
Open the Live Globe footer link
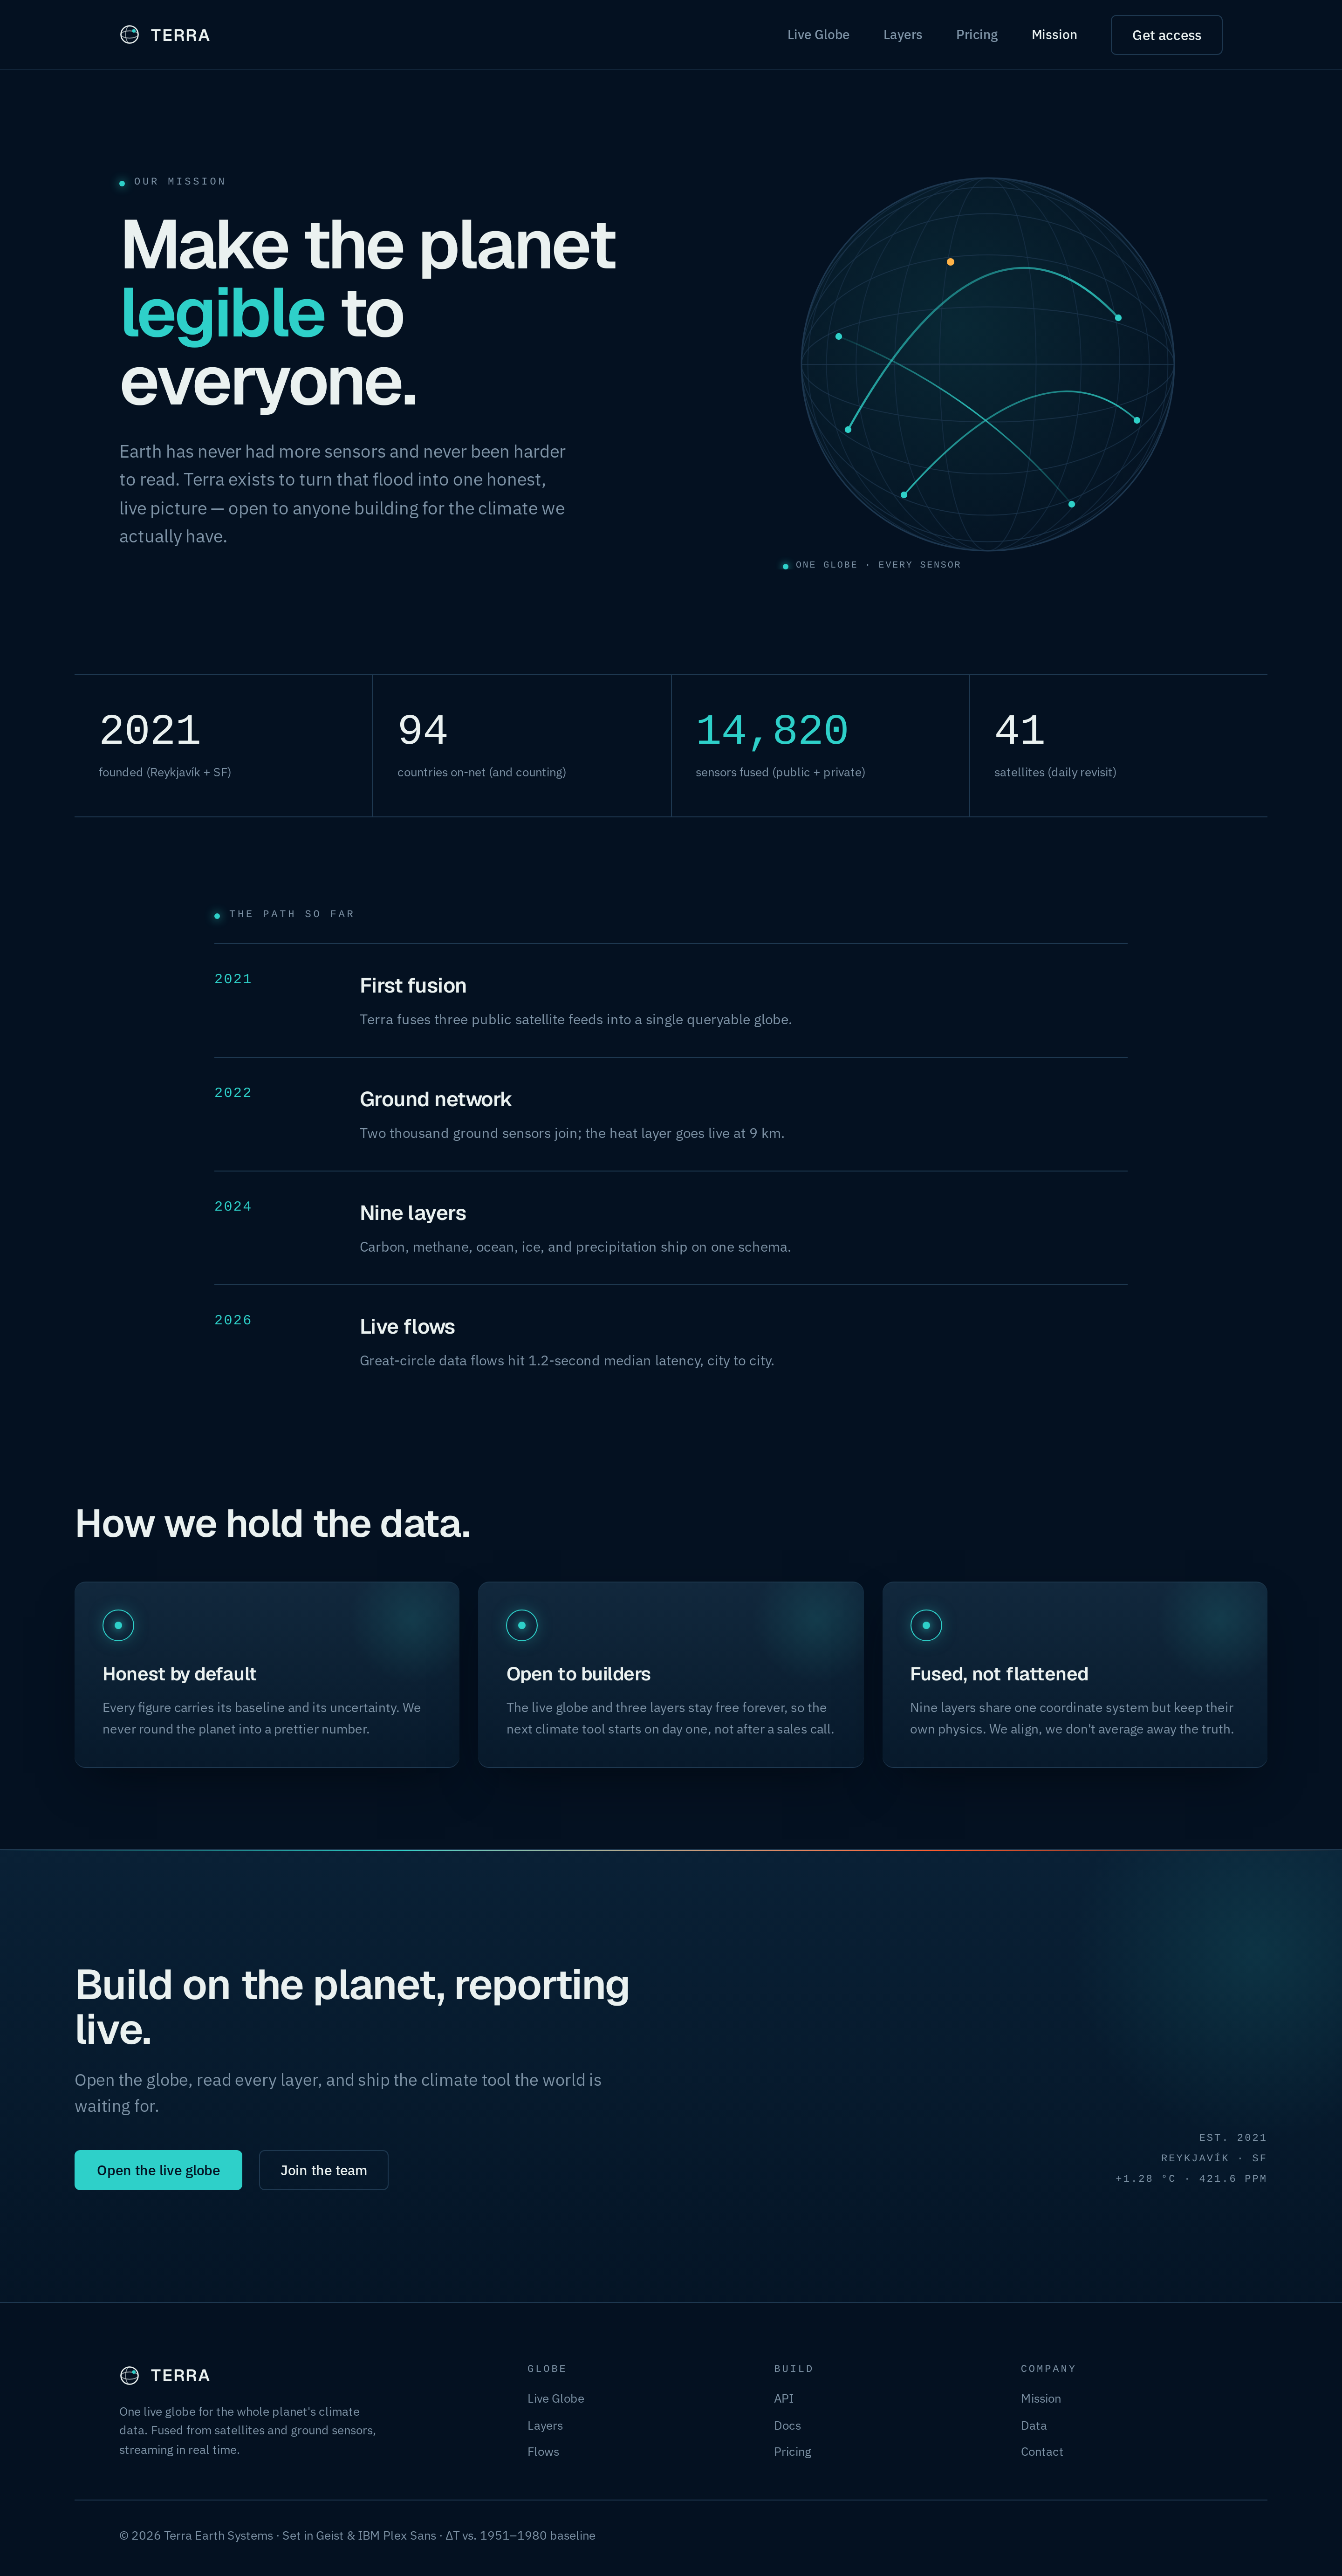(556, 2398)
